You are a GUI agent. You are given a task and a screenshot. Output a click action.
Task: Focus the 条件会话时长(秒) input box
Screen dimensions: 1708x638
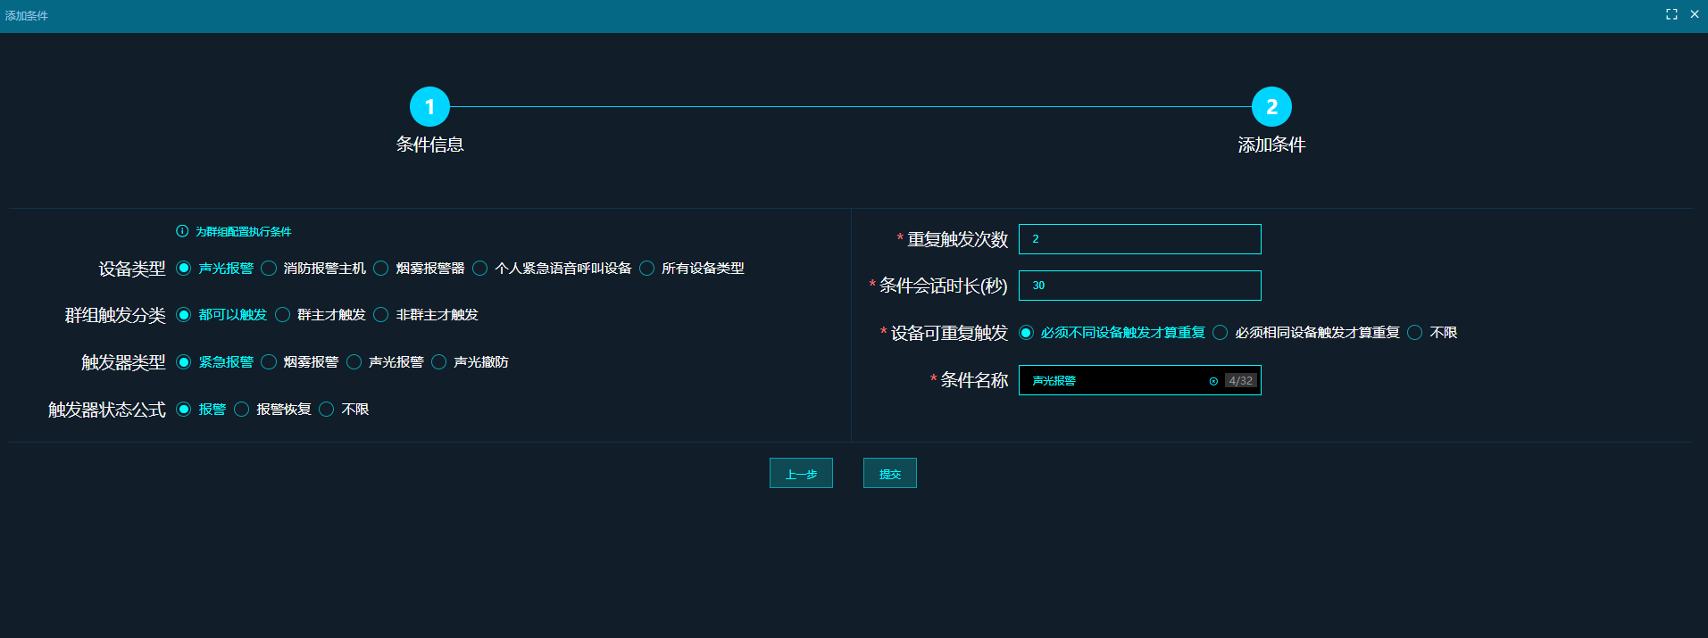1139,286
